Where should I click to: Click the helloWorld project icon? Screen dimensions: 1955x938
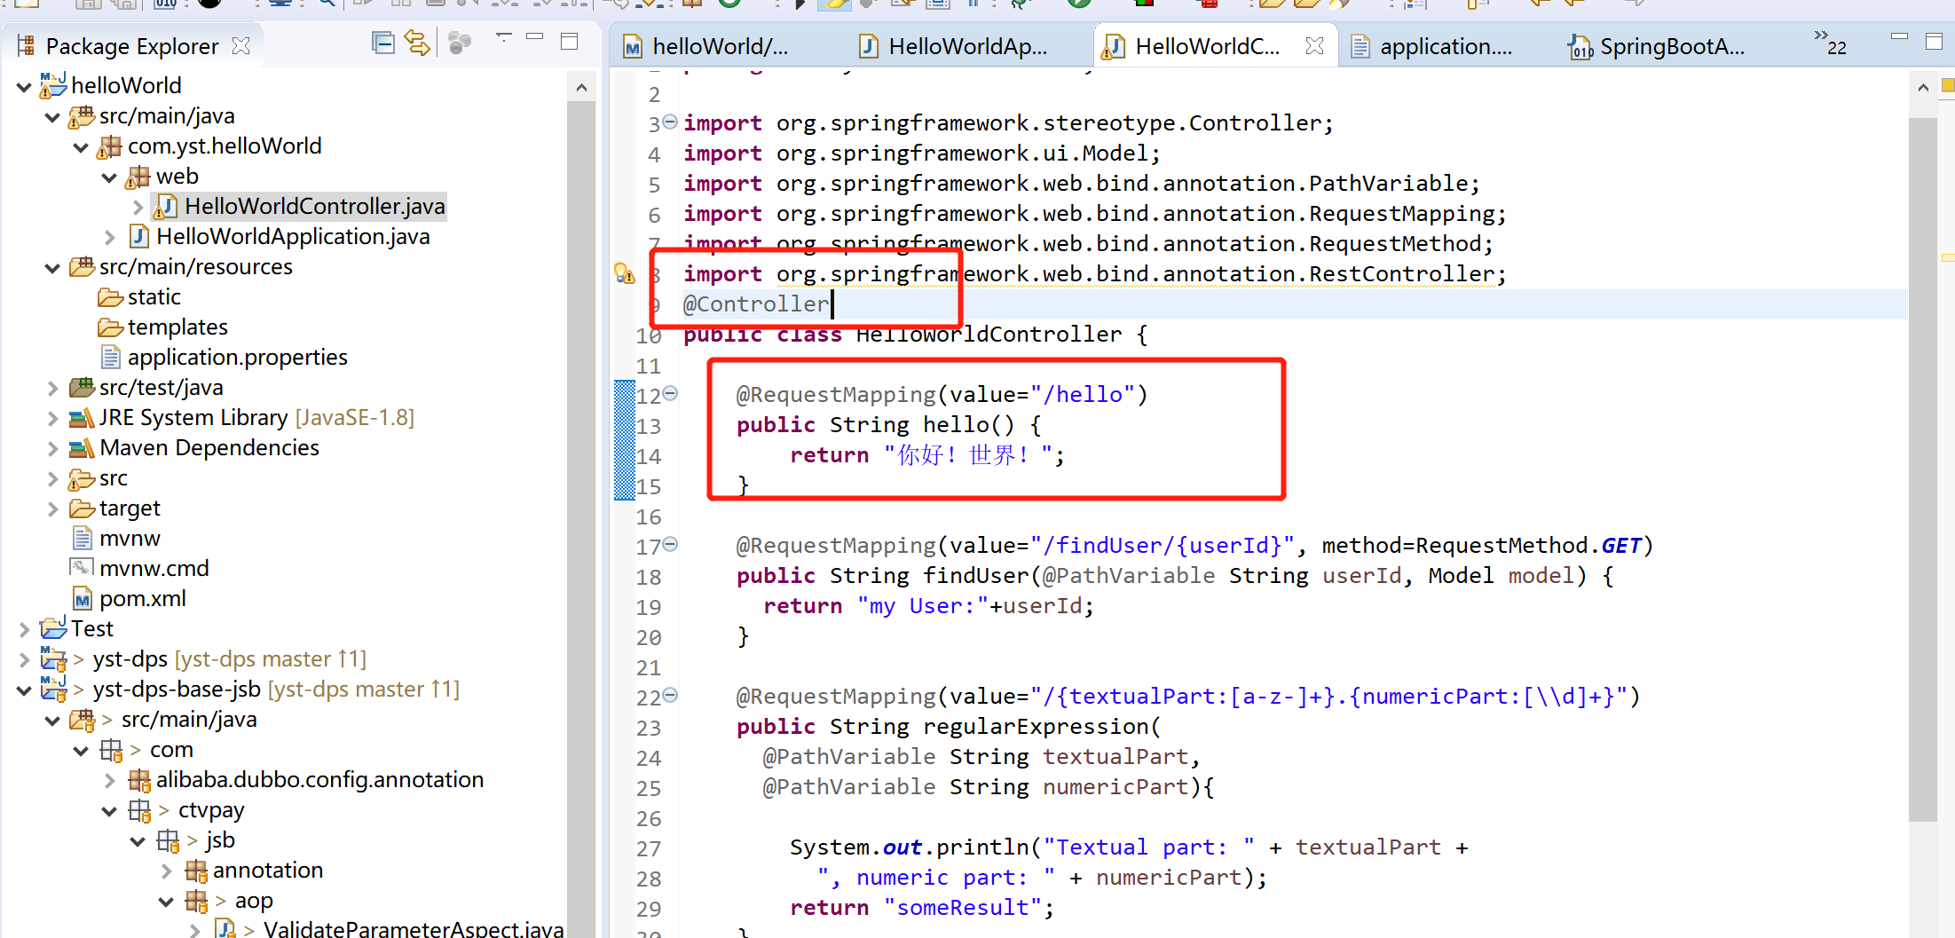[x=53, y=85]
